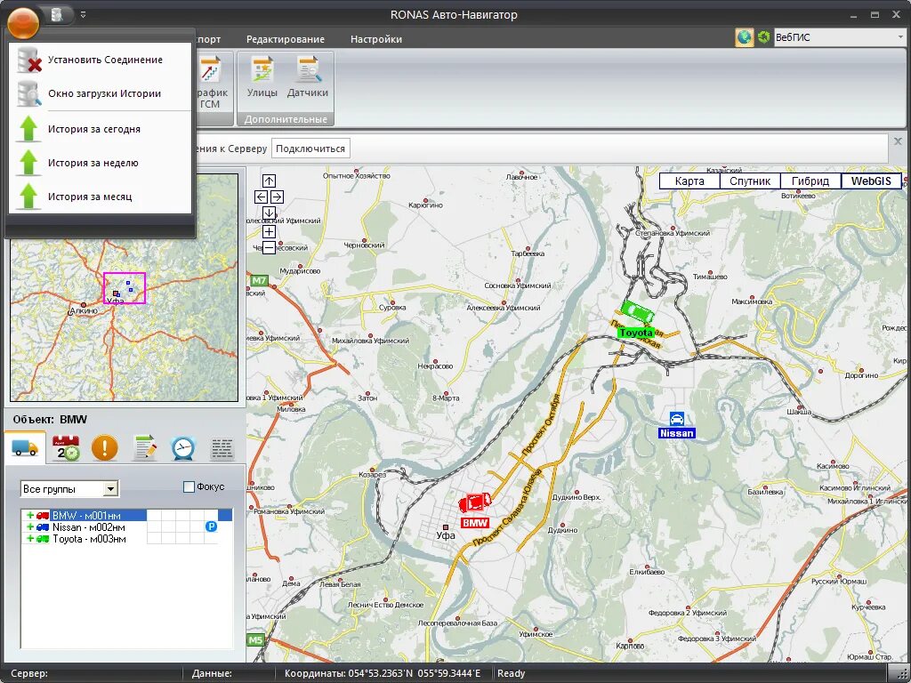This screenshot has height=683, width=911.
Task: Click the Координаты status bar readout
Action: 383,674
